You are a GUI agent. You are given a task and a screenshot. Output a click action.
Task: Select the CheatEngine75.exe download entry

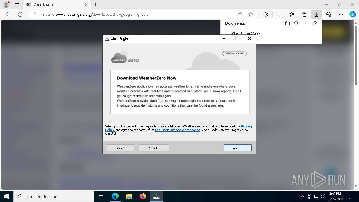(x=246, y=33)
